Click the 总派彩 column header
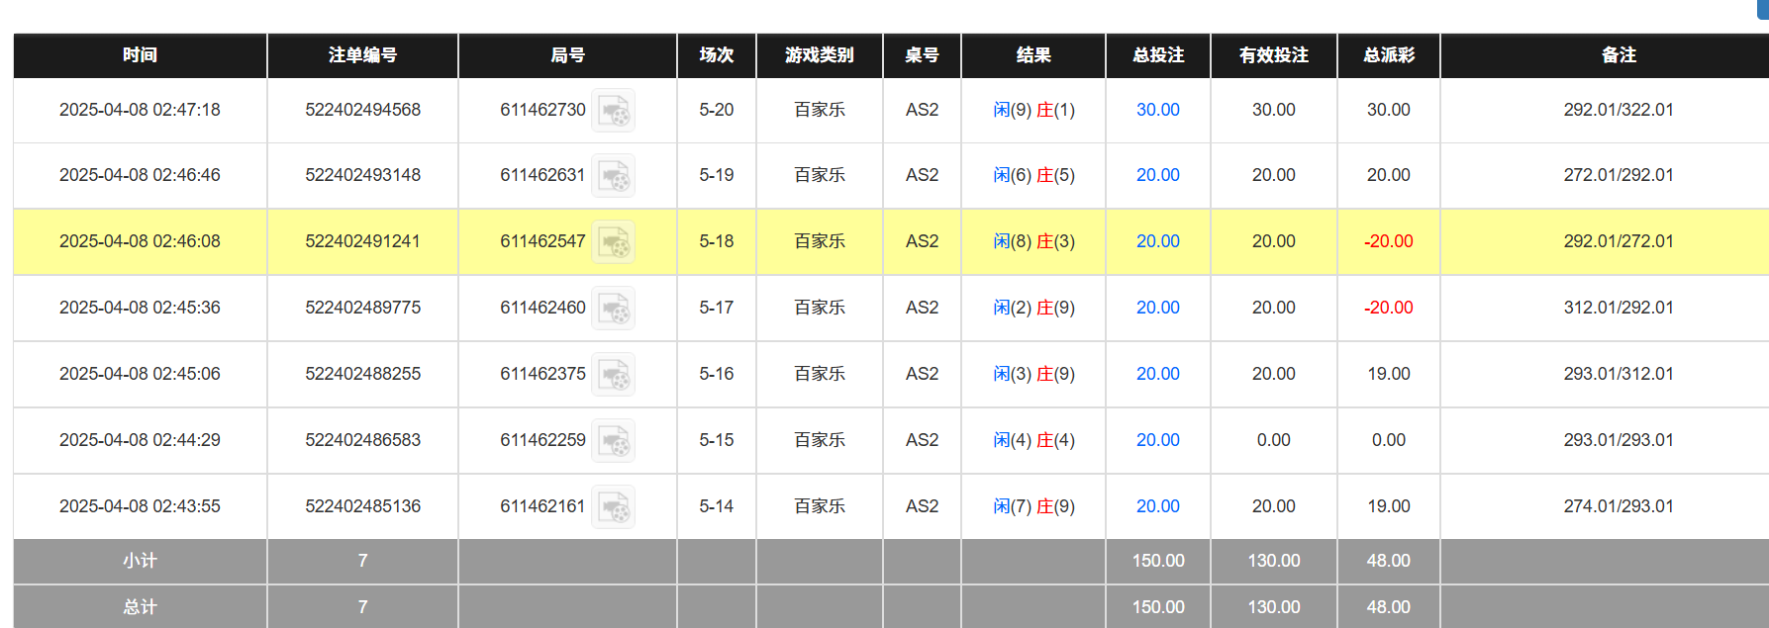This screenshot has width=1769, height=628. [1388, 55]
